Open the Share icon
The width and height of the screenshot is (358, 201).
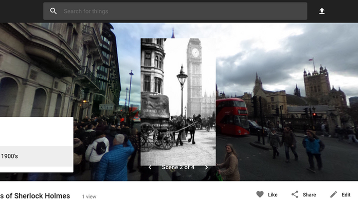pos(295,194)
